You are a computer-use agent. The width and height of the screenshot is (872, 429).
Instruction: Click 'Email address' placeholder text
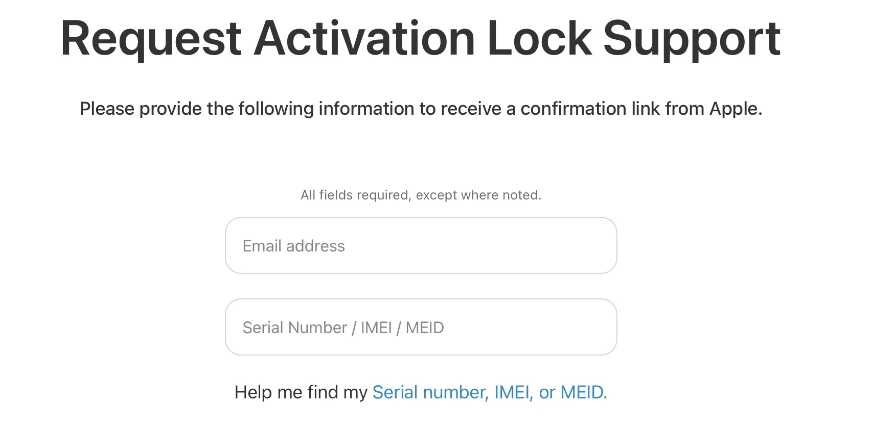tap(293, 246)
